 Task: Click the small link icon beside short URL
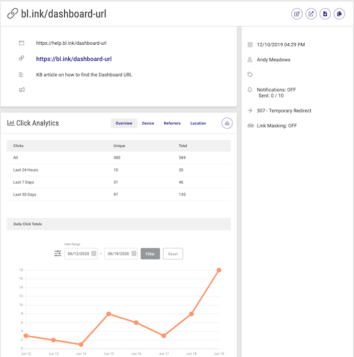(22, 58)
